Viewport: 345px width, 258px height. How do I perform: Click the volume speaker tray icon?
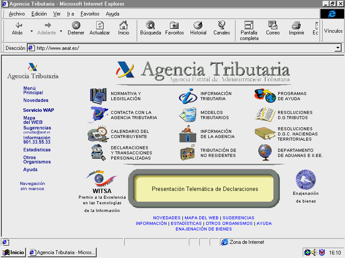tap(314, 252)
